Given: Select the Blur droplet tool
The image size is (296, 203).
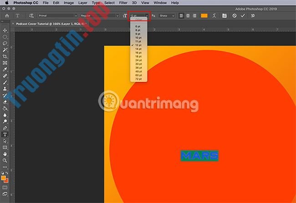Looking at the screenshot, I should click(x=5, y=115).
